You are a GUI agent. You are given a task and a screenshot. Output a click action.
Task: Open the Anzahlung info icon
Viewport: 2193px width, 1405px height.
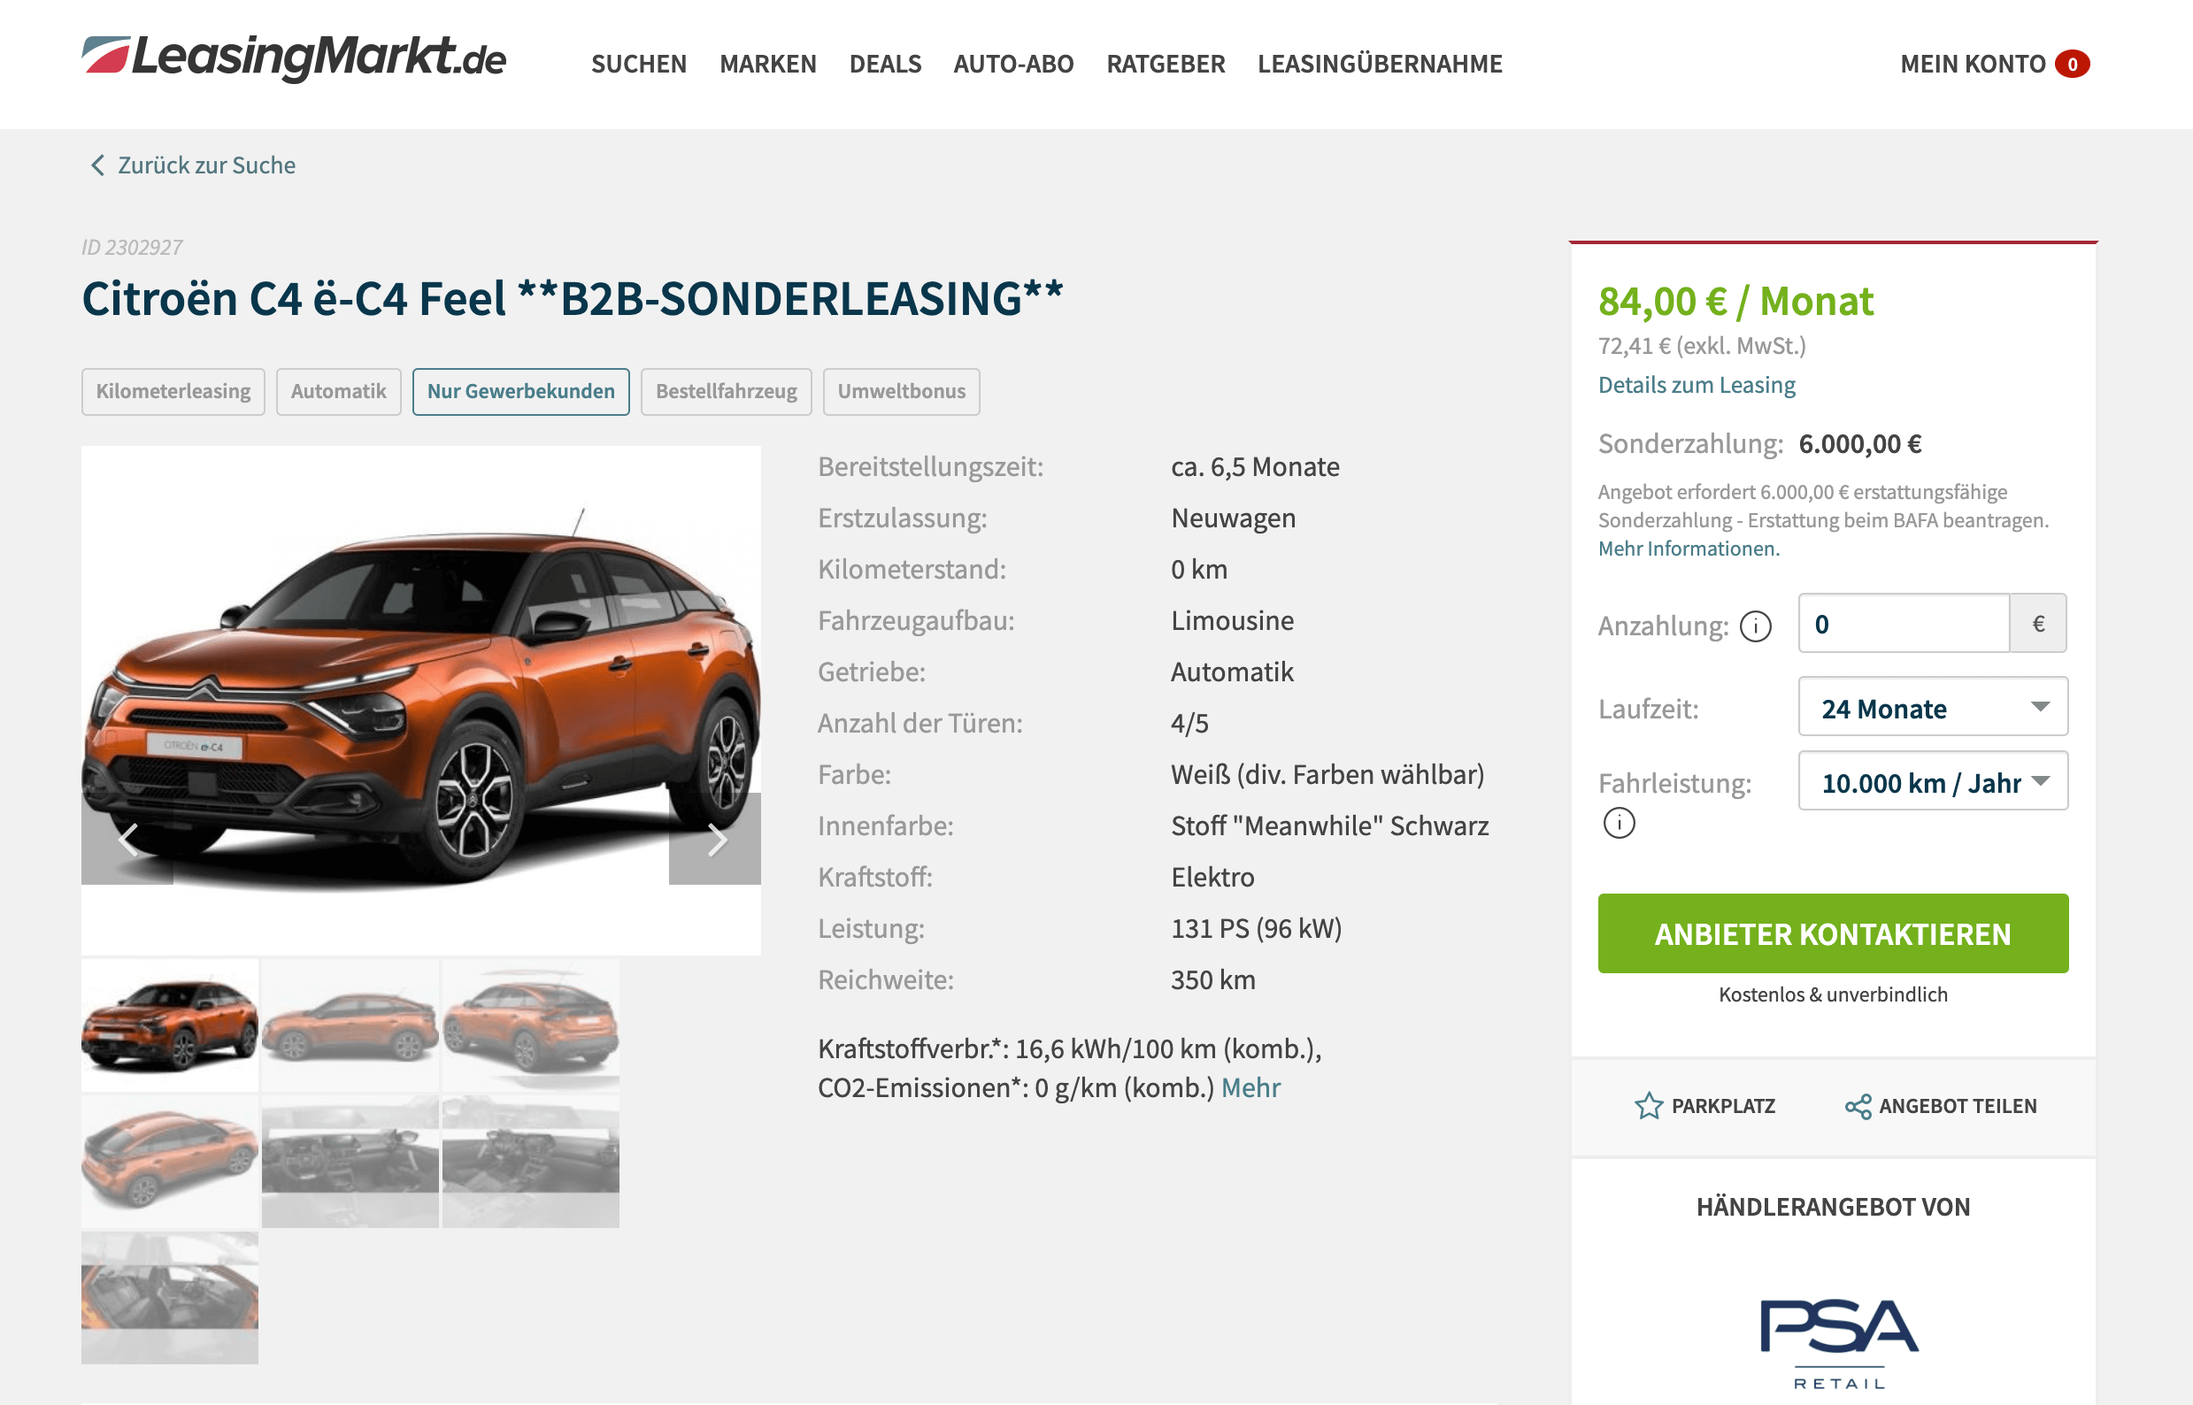[x=1755, y=626]
